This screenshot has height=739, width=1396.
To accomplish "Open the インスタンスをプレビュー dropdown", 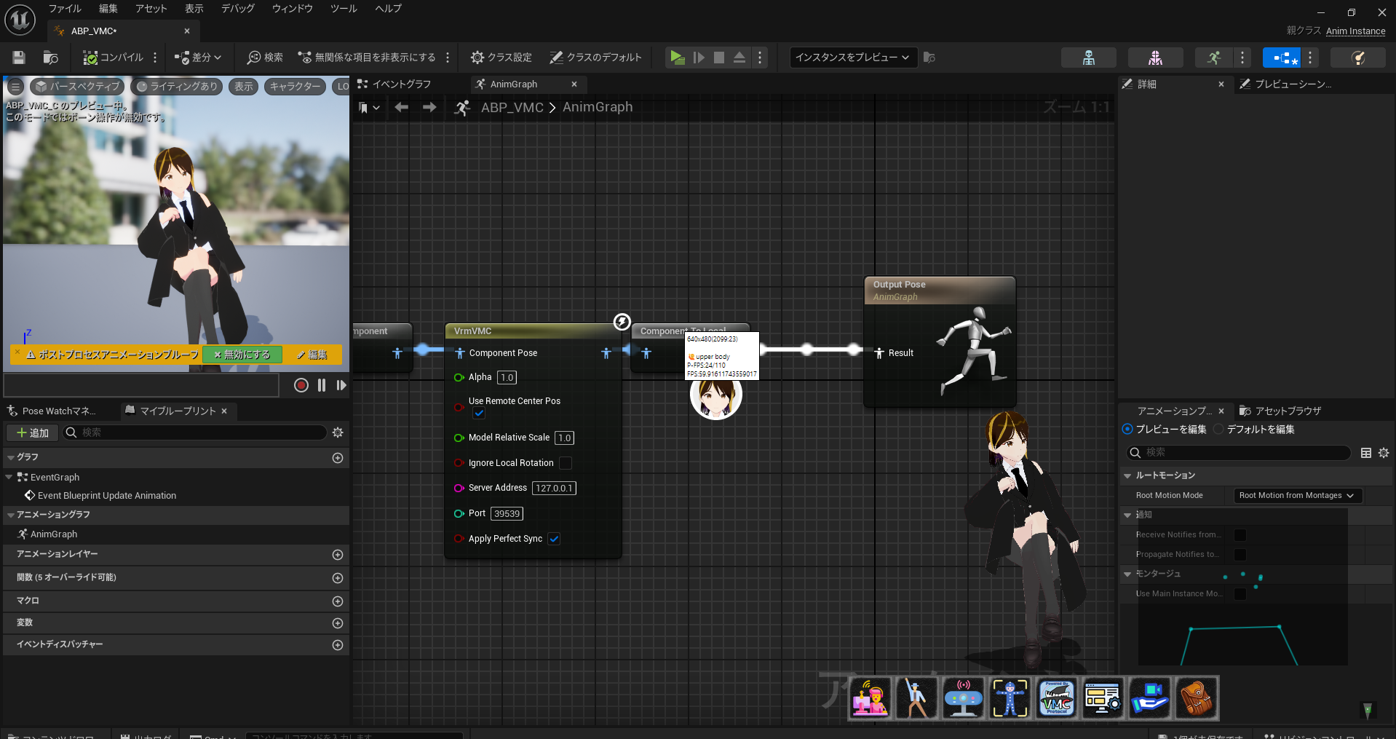I will (x=852, y=57).
